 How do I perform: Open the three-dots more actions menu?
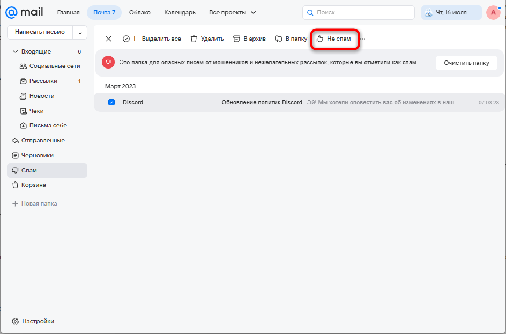pos(363,39)
